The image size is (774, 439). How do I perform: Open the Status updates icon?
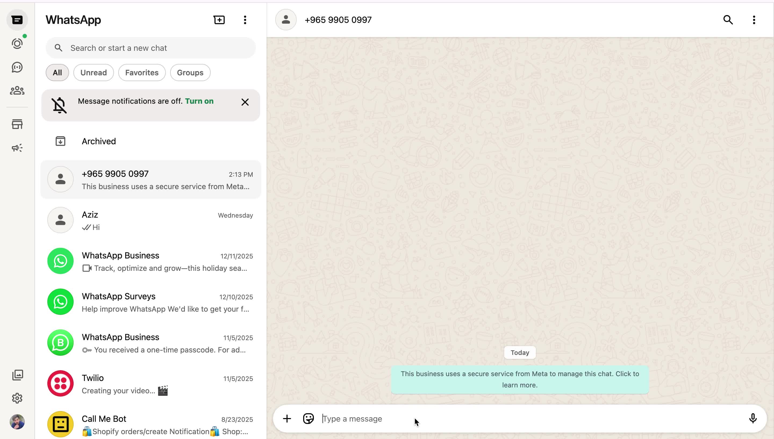[x=17, y=44]
